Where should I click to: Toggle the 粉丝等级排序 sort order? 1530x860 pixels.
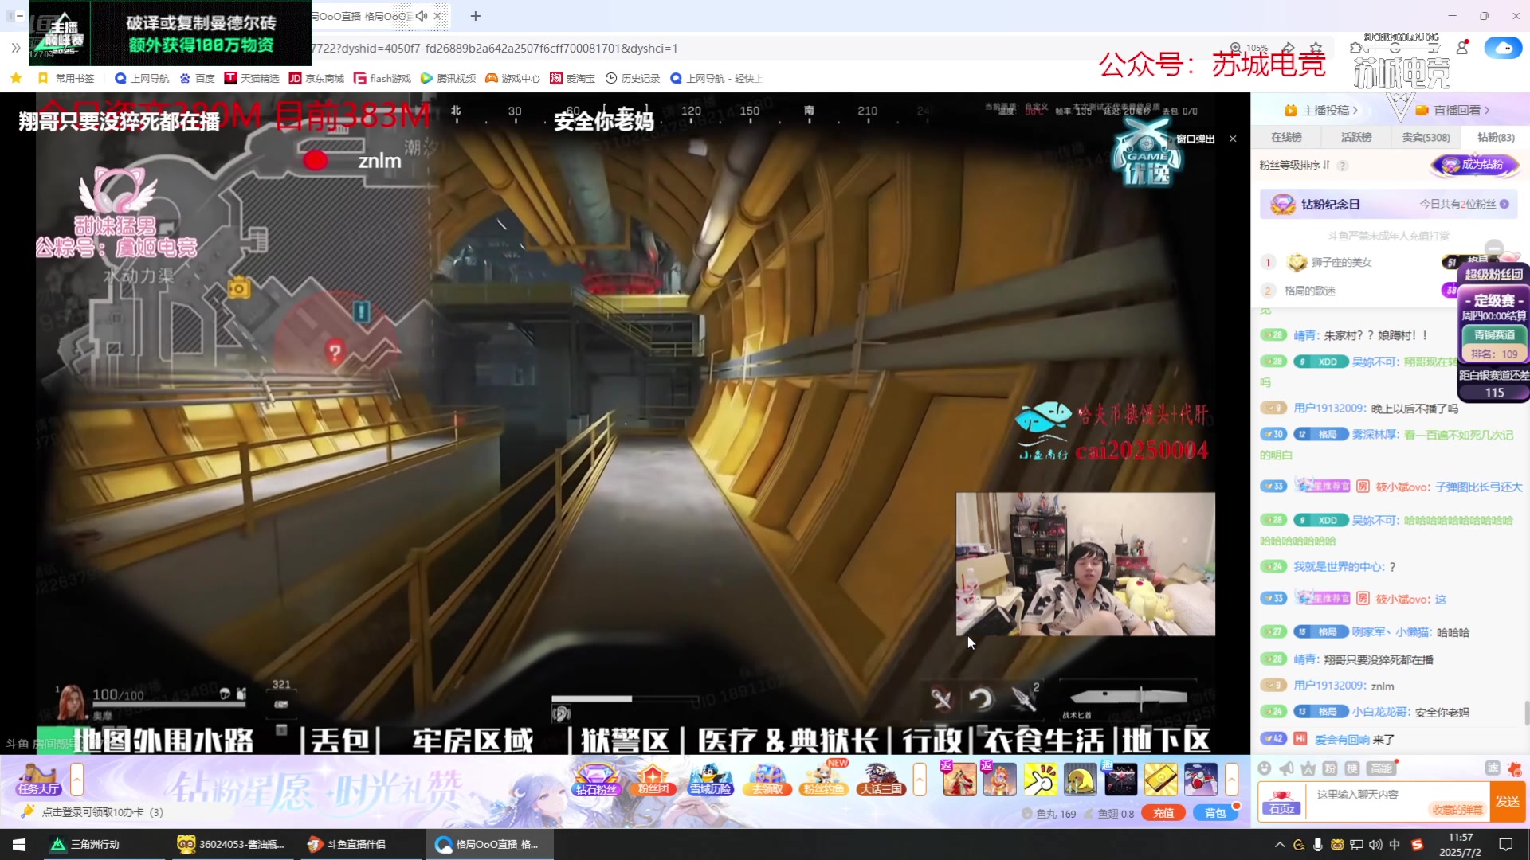click(1295, 165)
